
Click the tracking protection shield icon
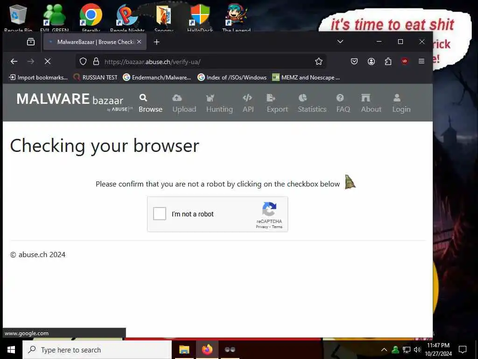83,61
